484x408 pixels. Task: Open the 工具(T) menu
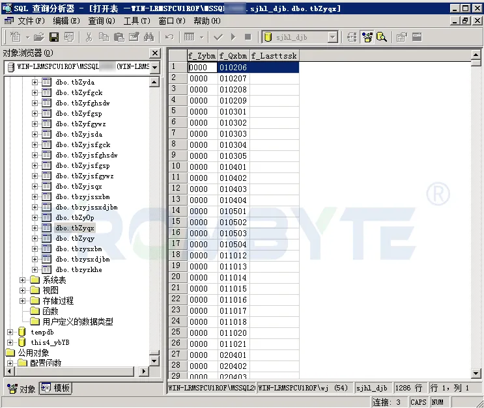point(137,21)
